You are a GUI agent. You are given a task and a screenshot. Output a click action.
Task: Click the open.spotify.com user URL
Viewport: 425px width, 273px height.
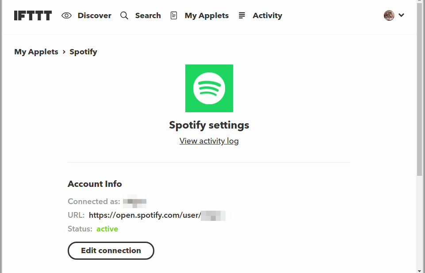[x=157, y=215]
